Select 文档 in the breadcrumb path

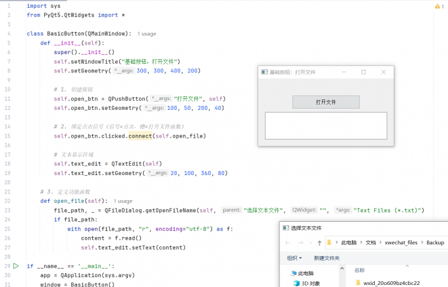[x=370, y=242]
